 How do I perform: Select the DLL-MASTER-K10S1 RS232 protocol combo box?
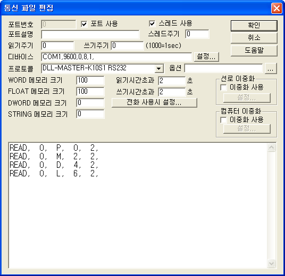click(x=103, y=69)
